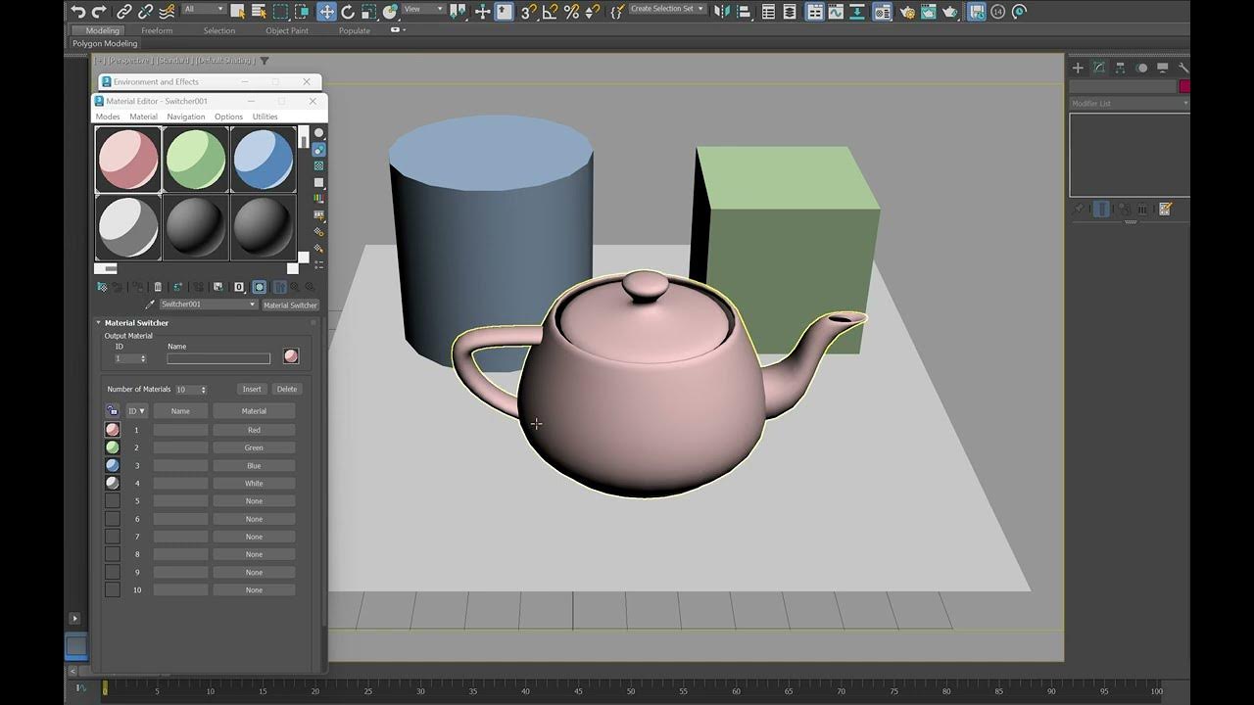Click the Redo arrow in main toolbar
This screenshot has width=1254, height=705.
point(99,12)
